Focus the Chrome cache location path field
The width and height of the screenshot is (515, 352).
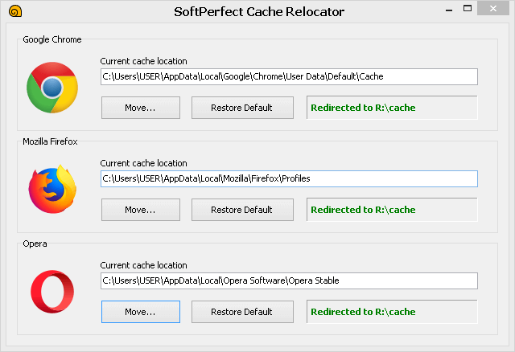tap(288, 76)
